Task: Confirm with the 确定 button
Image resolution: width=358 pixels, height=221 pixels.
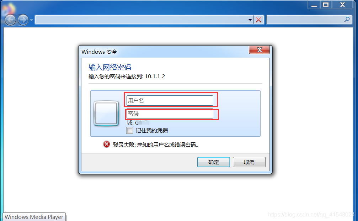Action: tap(213, 162)
